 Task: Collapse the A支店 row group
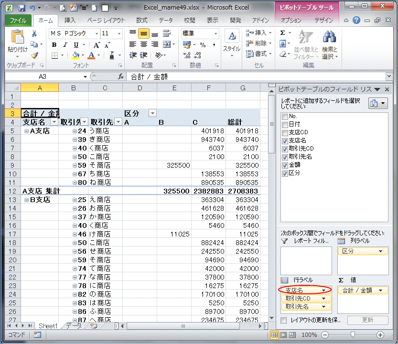click(27, 131)
